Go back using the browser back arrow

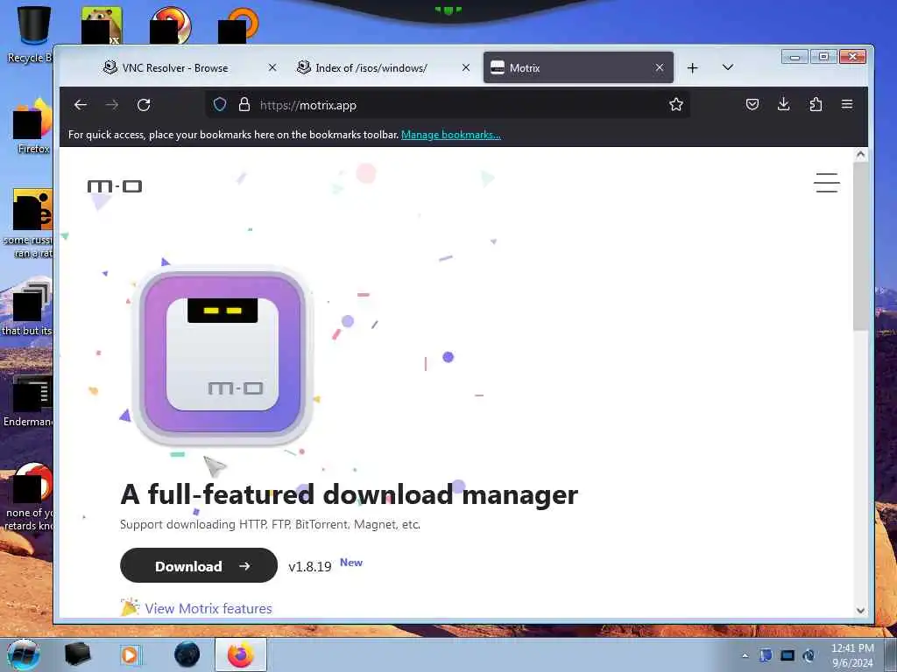coord(81,105)
